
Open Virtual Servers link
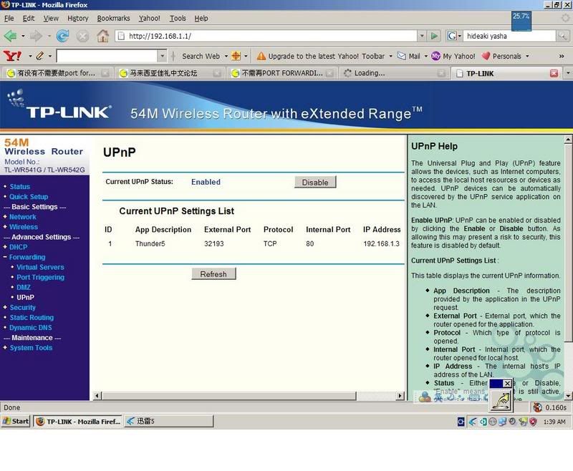pos(40,267)
